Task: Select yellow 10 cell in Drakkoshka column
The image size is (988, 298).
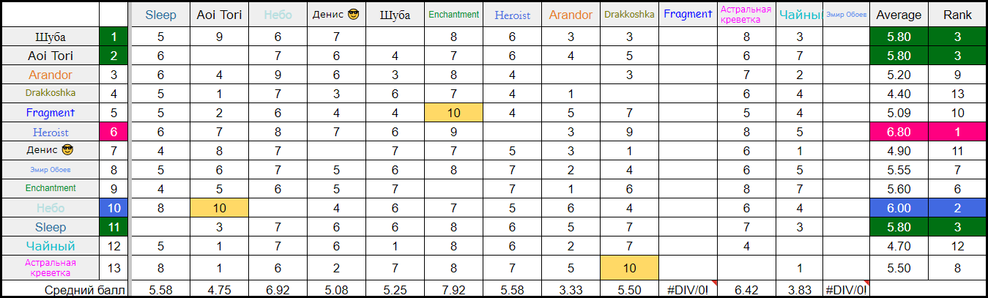Action: pyautogui.click(x=629, y=267)
